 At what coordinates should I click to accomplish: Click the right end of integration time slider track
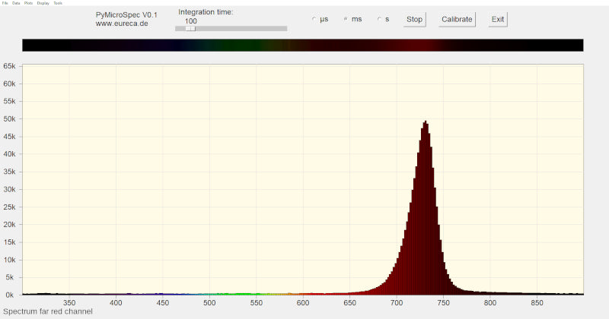pyautogui.click(x=285, y=29)
